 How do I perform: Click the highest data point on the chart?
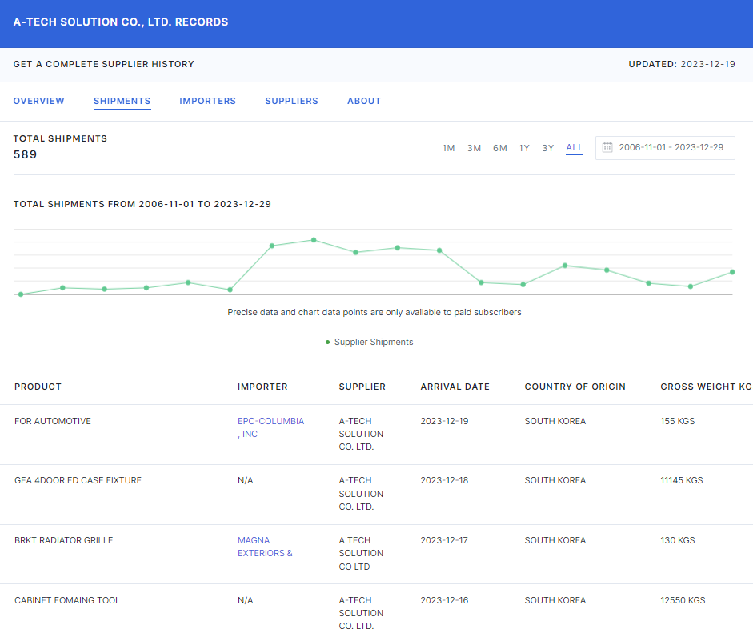314,240
